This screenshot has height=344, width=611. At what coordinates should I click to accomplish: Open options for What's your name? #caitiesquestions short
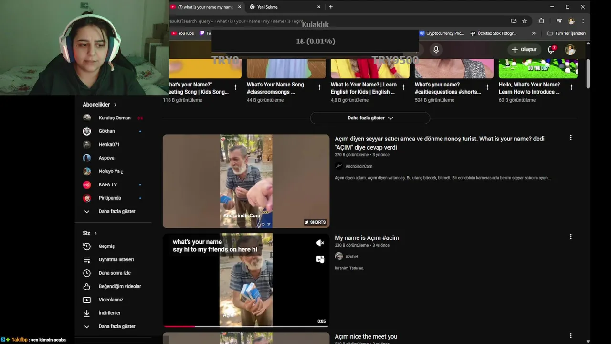[487, 87]
